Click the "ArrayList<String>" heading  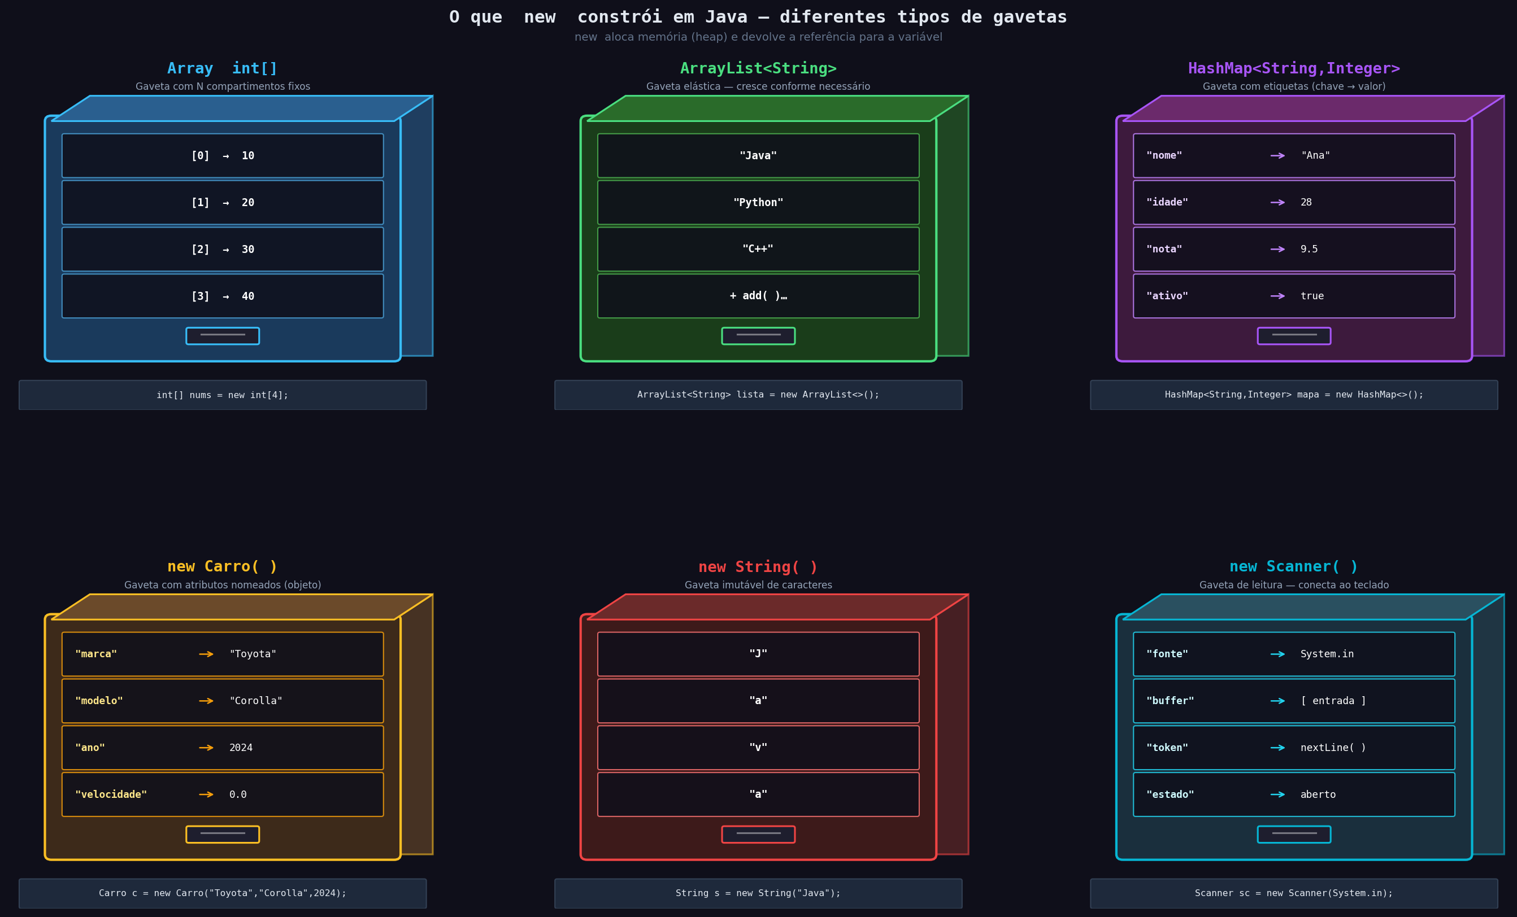[x=758, y=68]
